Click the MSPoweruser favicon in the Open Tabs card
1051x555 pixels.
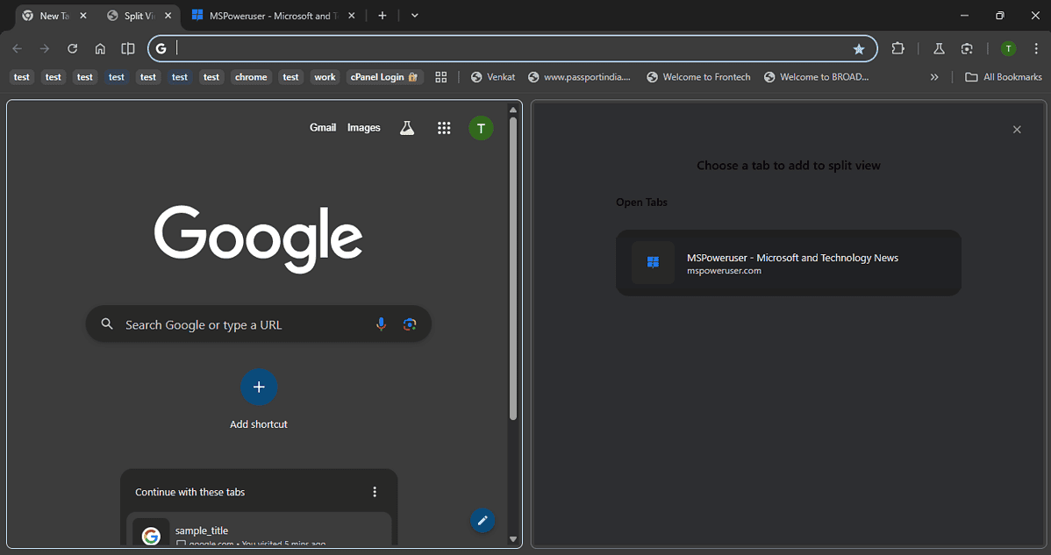click(653, 262)
